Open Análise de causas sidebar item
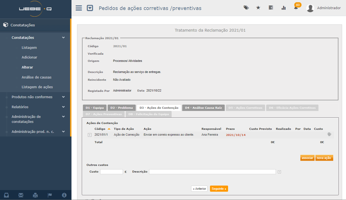 (x=36, y=77)
